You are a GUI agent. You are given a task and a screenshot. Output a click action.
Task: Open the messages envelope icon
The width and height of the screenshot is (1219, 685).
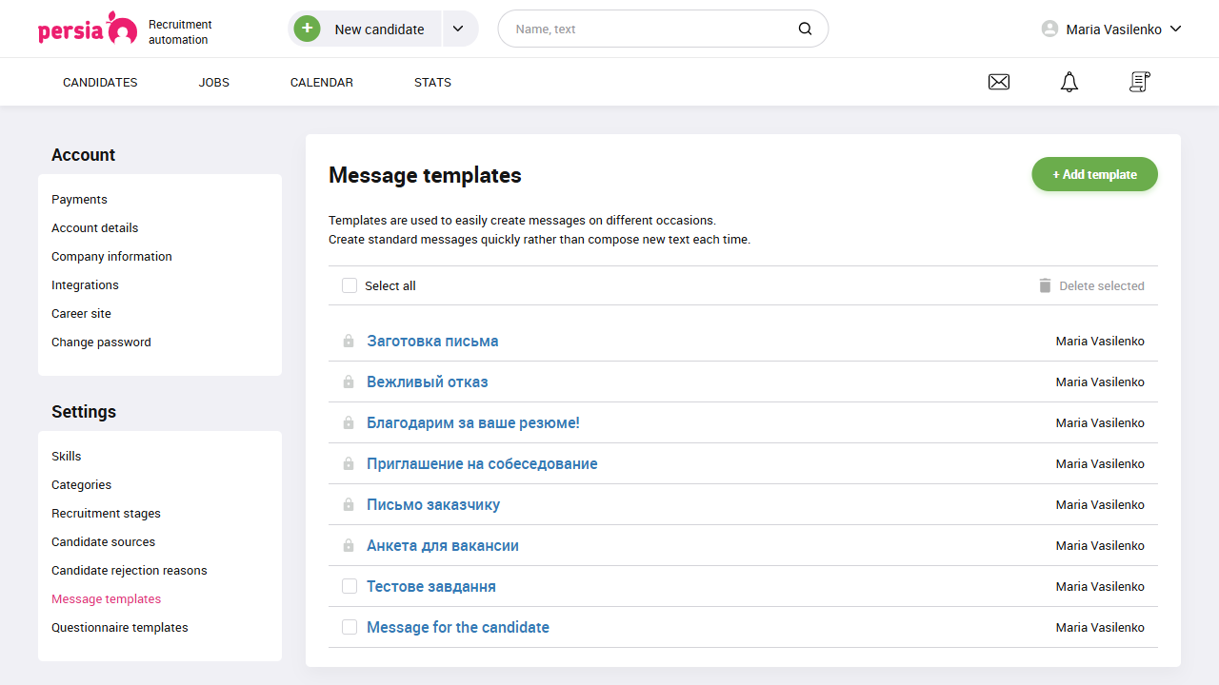(x=999, y=82)
